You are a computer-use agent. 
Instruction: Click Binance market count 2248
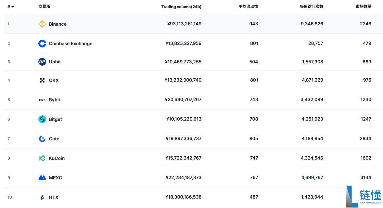366,24
